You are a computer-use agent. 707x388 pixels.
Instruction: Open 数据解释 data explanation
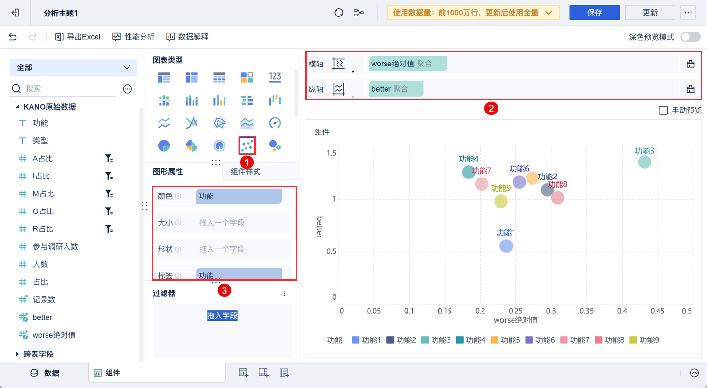pyautogui.click(x=187, y=37)
